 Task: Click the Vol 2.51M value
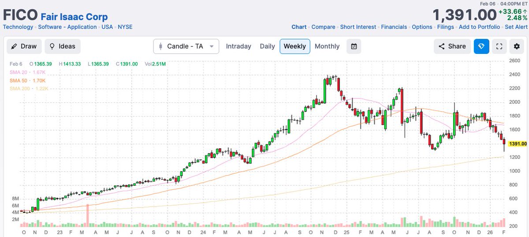click(155, 64)
